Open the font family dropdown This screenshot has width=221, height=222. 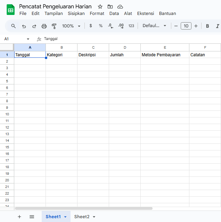154,26
